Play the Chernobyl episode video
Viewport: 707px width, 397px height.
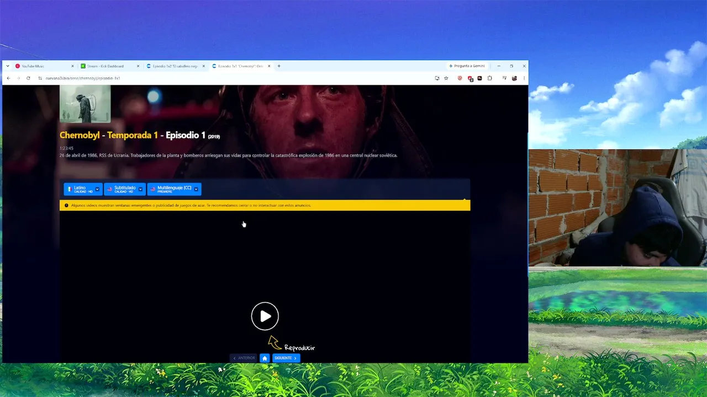pyautogui.click(x=265, y=316)
